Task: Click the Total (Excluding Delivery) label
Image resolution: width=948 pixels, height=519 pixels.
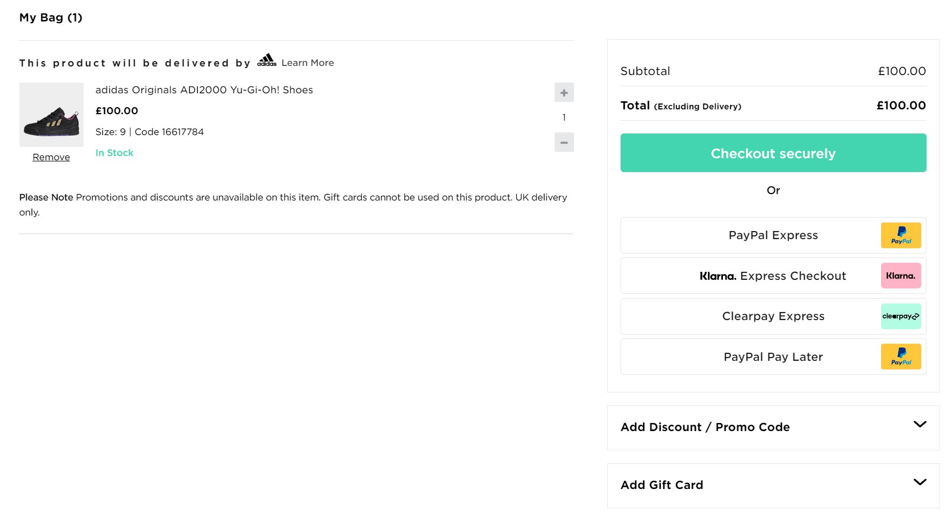Action: [681, 106]
